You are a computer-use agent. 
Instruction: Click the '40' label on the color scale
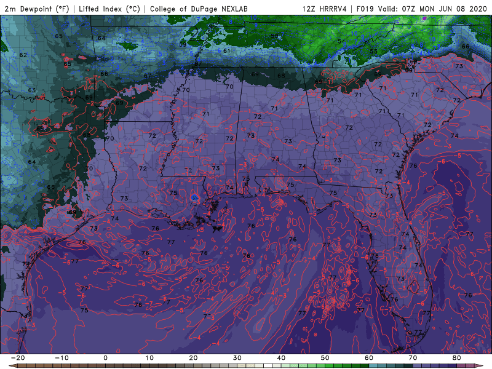pos(281,358)
